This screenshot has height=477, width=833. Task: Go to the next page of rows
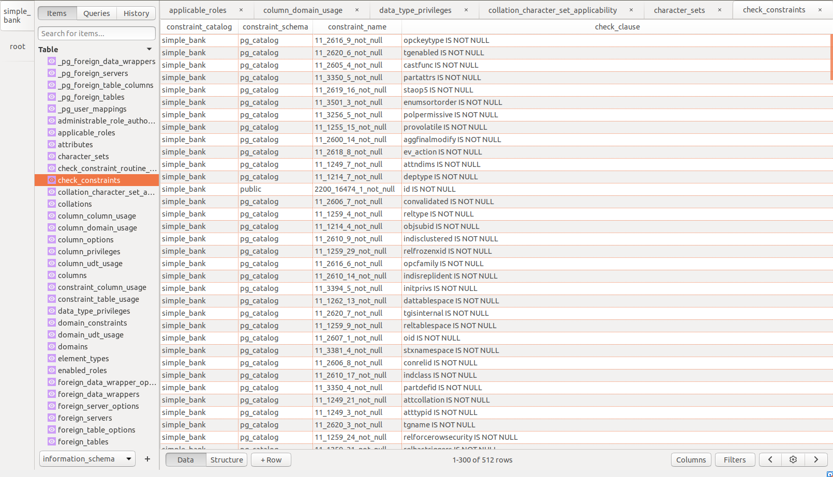click(816, 459)
